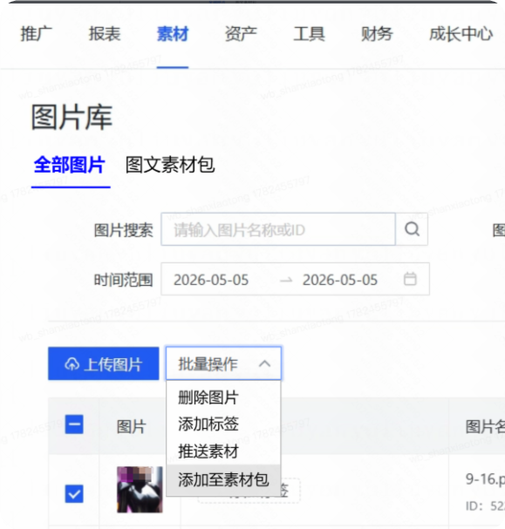Focus the 图片搜索 name or ID field
Viewport: 505px width, 529px height.
(x=278, y=229)
